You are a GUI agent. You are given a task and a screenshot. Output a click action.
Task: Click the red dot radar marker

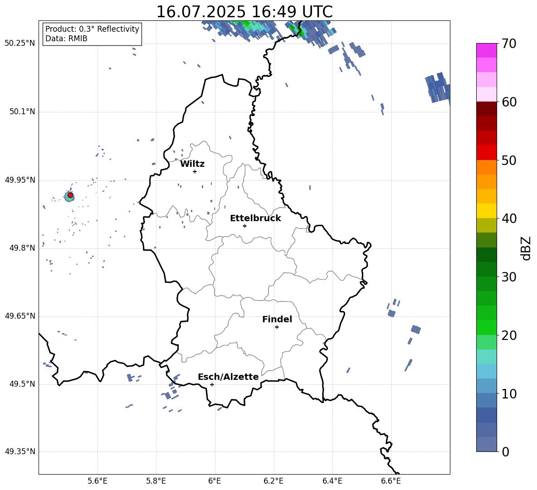pos(70,195)
